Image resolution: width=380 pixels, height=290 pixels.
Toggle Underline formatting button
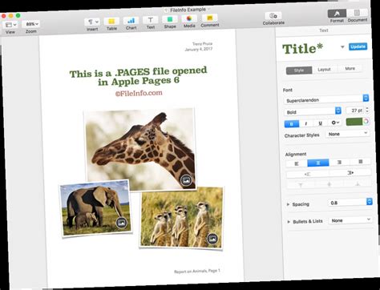point(320,123)
